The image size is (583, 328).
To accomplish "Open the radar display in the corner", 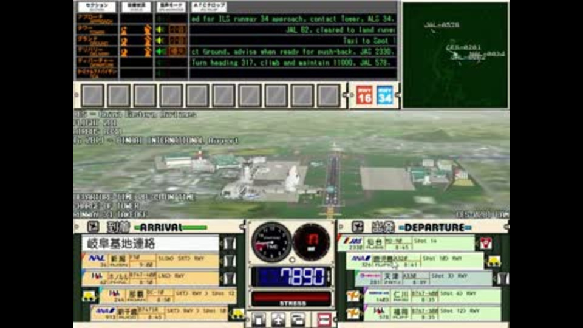I will coord(455,55).
